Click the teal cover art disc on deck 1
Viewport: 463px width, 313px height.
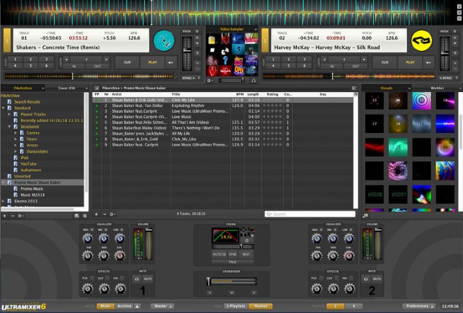(x=164, y=40)
